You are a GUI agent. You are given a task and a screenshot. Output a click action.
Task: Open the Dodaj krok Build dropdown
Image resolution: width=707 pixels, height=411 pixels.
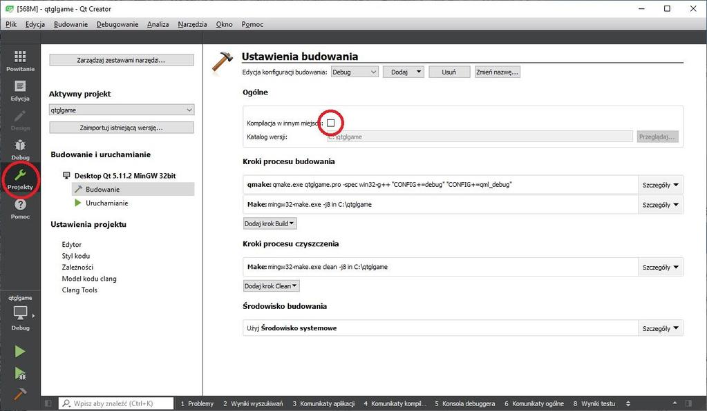click(270, 223)
